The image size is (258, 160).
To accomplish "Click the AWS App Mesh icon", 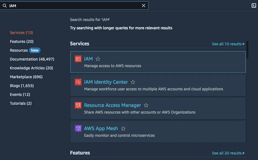I will (x=78, y=128).
